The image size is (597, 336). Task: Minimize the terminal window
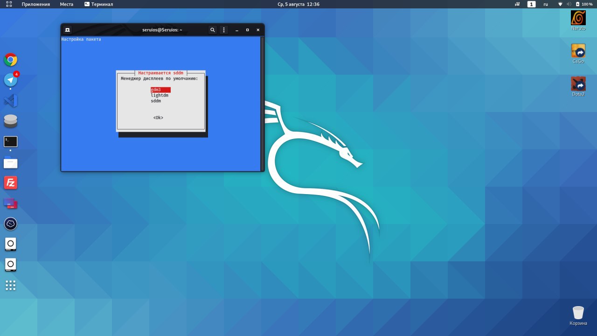pos(237,30)
